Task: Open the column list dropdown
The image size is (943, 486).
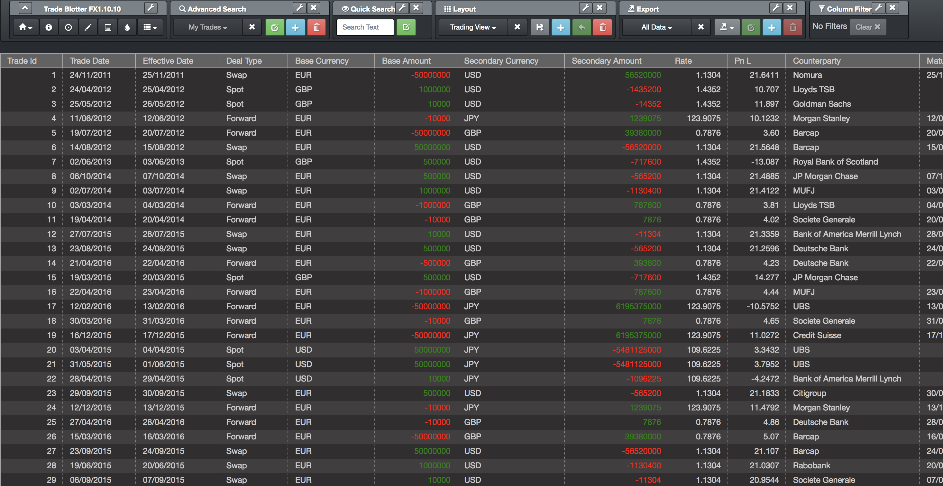Action: (x=150, y=27)
